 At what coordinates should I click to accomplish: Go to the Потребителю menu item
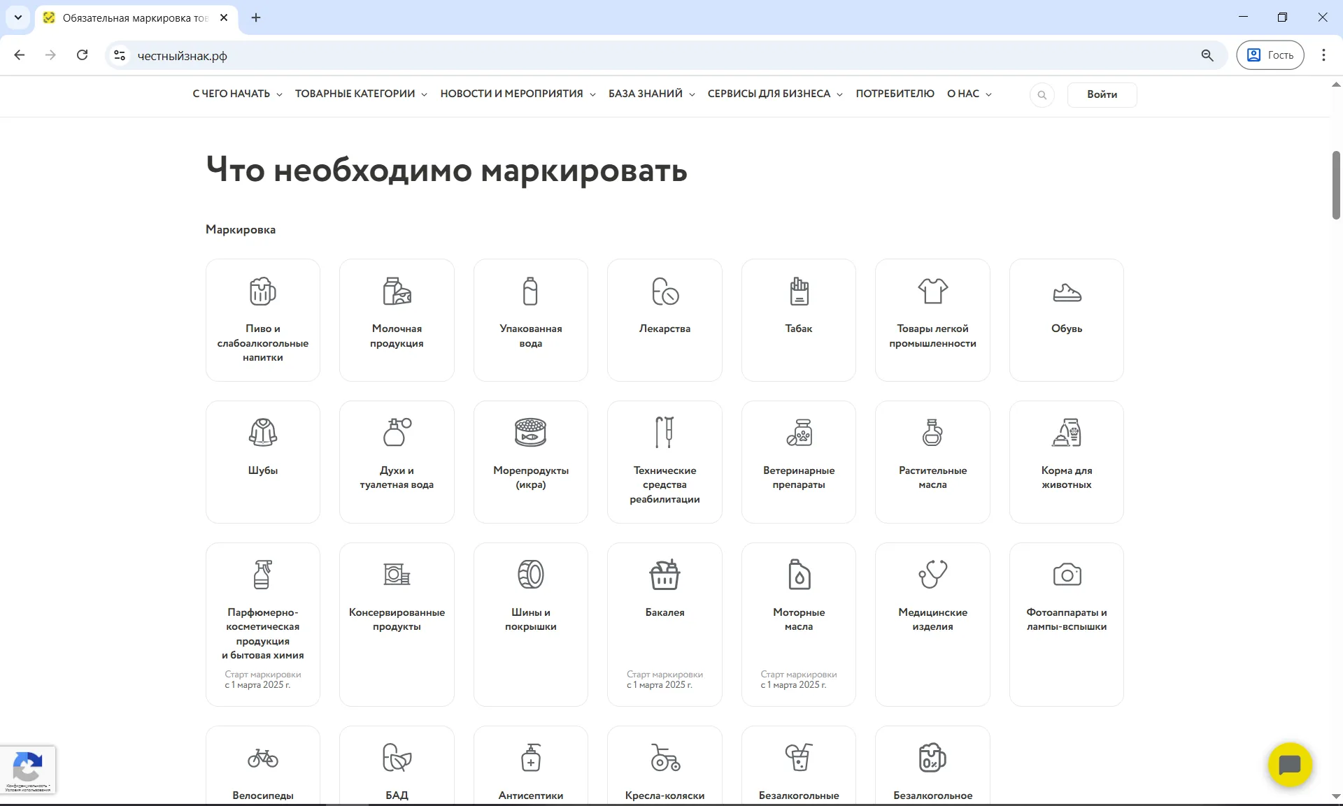pos(895,94)
